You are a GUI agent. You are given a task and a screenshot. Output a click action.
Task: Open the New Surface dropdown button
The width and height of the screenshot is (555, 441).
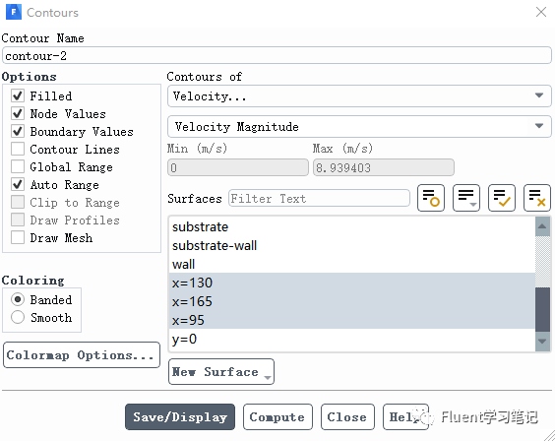221,372
